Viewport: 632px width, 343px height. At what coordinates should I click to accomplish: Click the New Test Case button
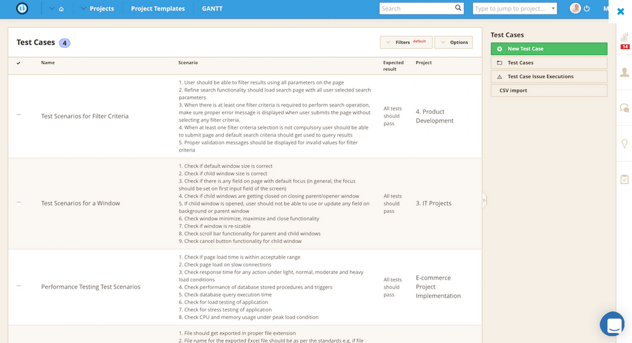(549, 48)
